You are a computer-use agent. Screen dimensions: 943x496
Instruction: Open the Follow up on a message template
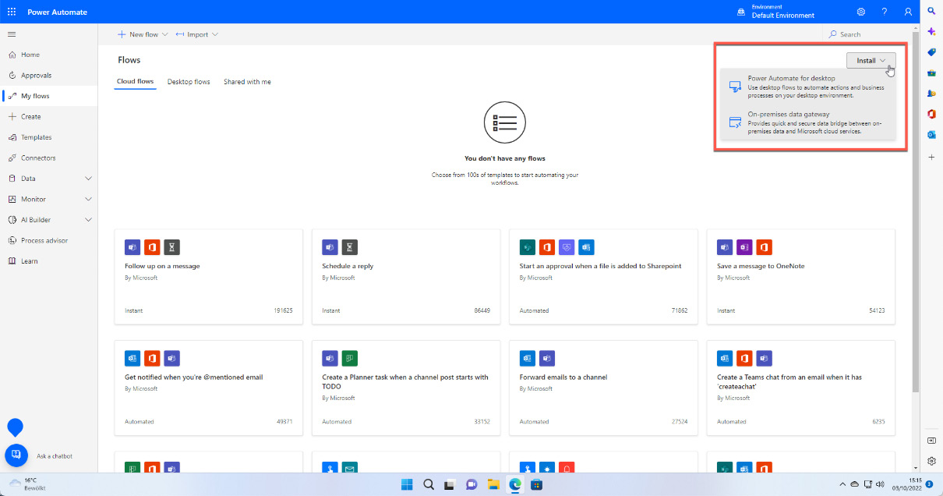pos(209,276)
